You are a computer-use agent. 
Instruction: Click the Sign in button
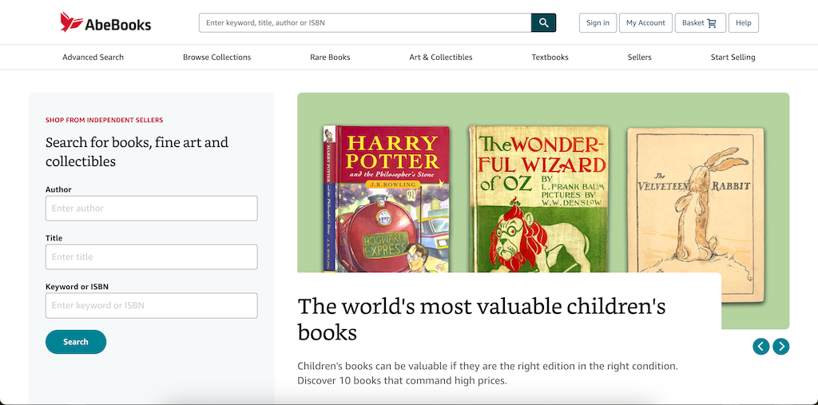(x=598, y=23)
